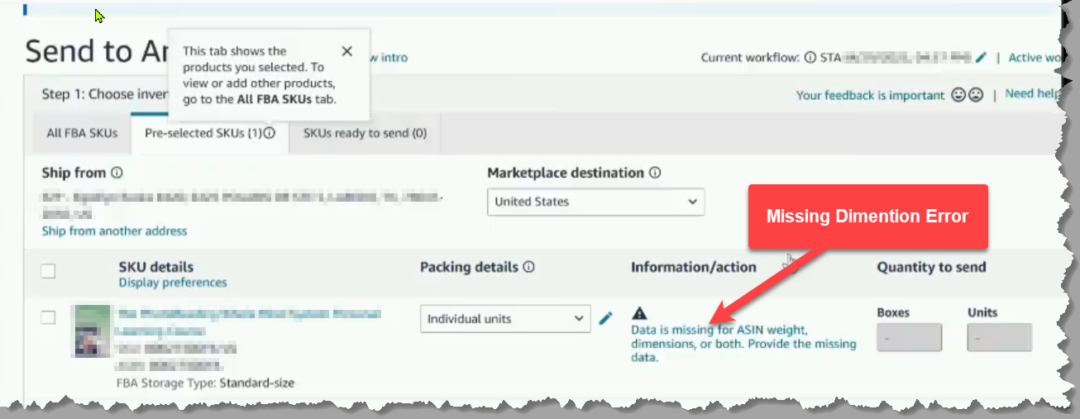1080x419 pixels.
Task: Click the Boxes quantity input field
Action: [909, 338]
